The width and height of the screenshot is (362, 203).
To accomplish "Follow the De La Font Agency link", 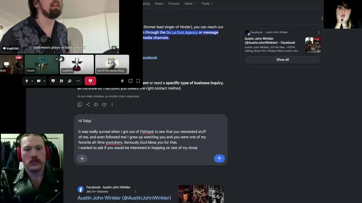I will tap(182, 32).
